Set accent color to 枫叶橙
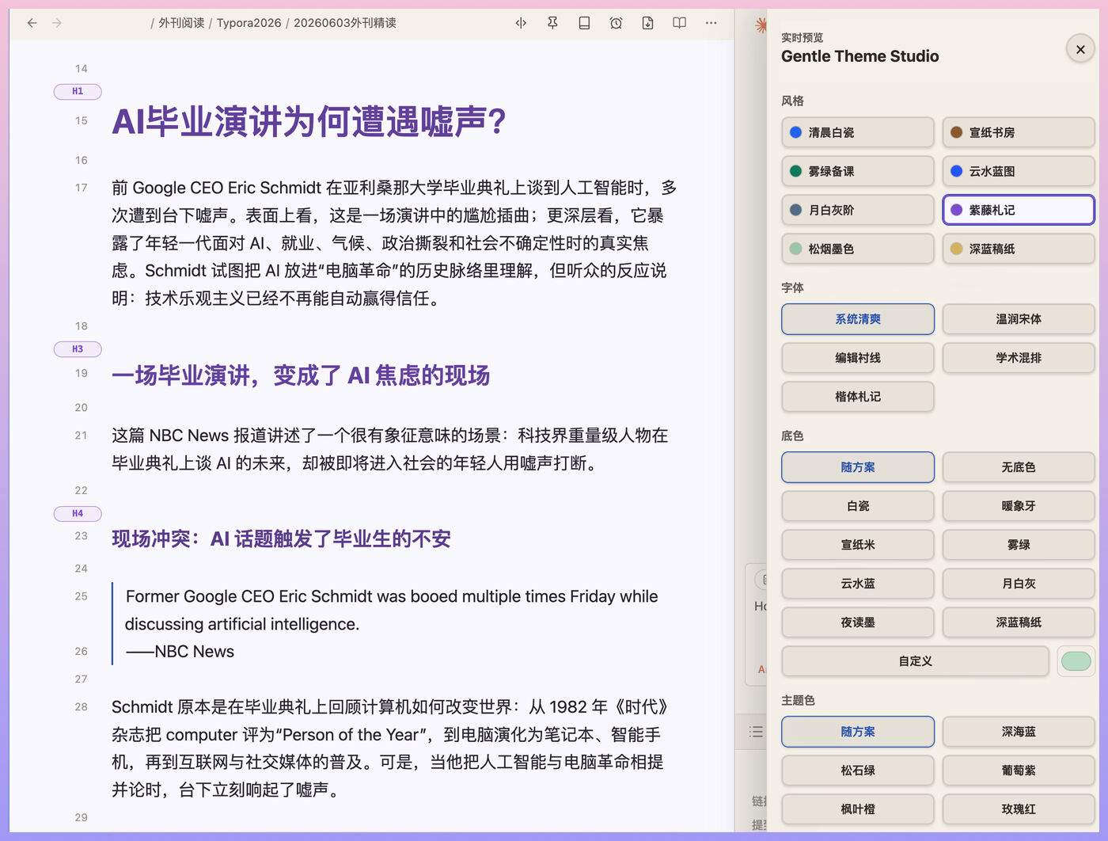Viewport: 1108px width, 841px height. (x=858, y=809)
